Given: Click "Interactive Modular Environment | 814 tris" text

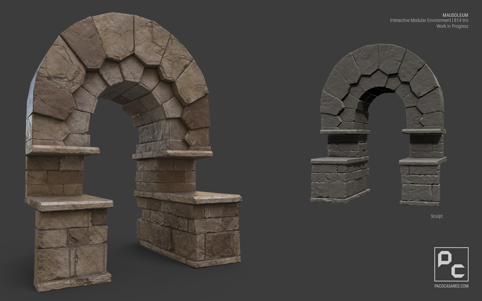Looking at the screenshot, I should tap(429, 20).
